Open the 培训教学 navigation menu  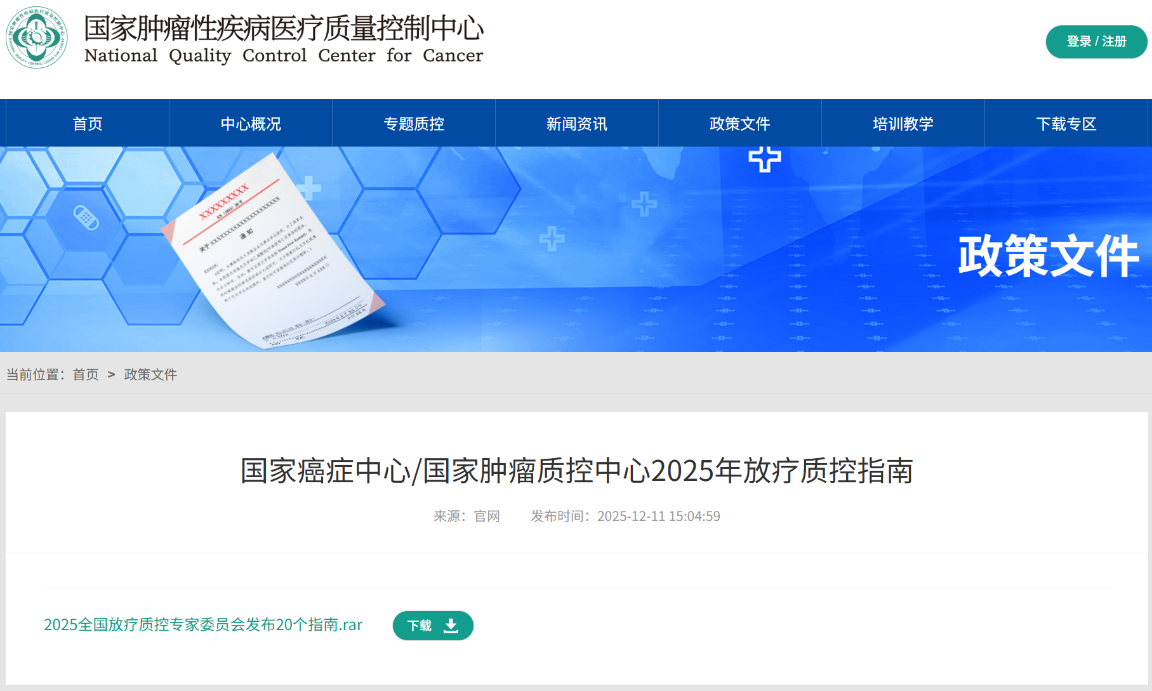coord(903,124)
